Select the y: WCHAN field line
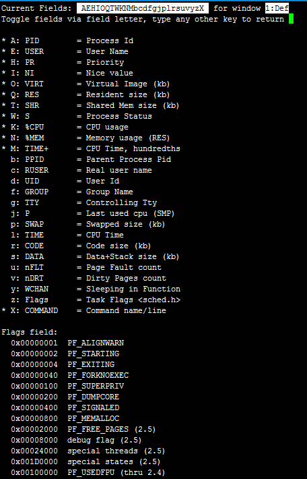 point(96,289)
